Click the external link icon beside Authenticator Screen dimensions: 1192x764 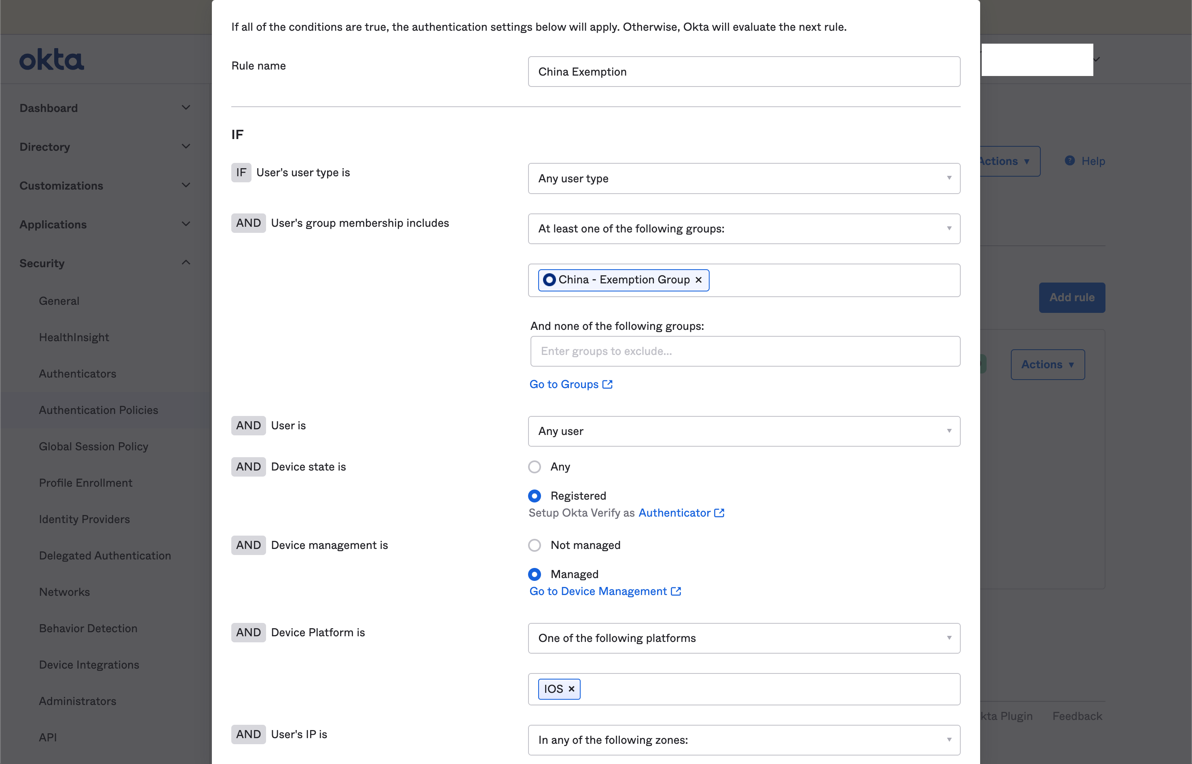[x=719, y=513]
